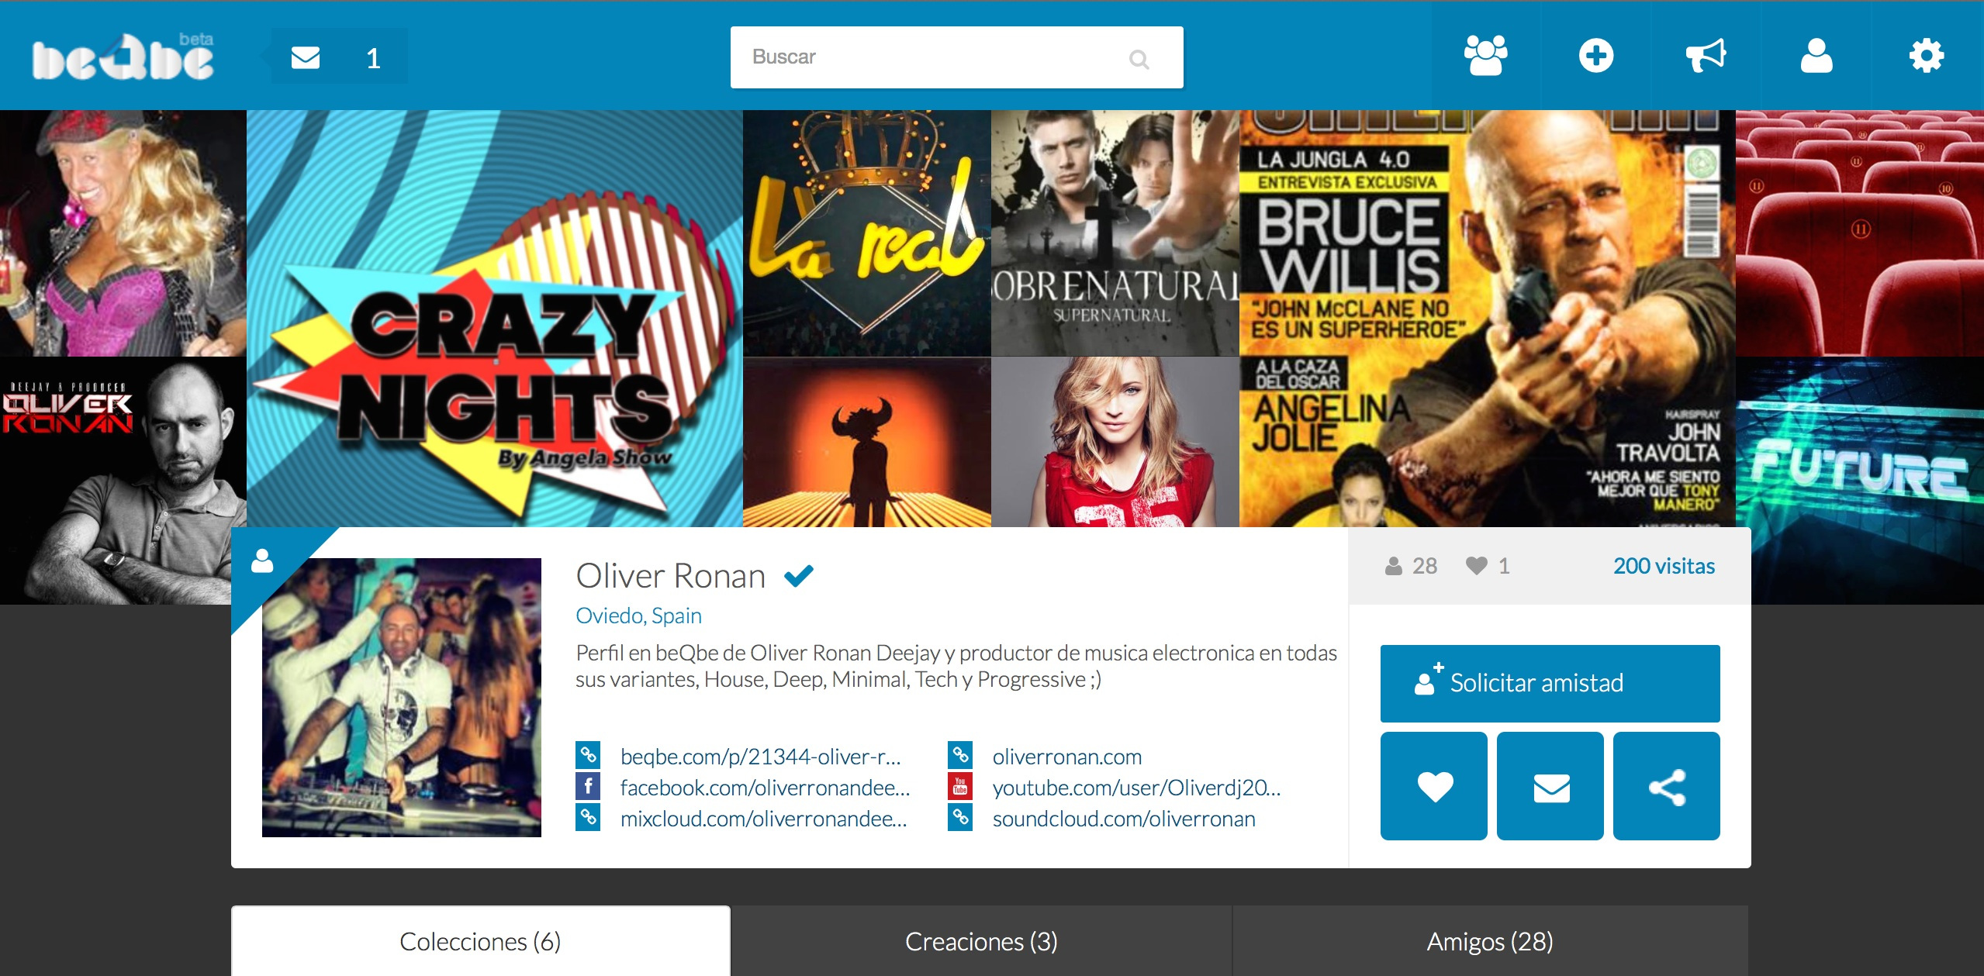Viewport: 1984px width, 976px height.
Task: Click the Oliver Ronan profile name
Action: (671, 576)
